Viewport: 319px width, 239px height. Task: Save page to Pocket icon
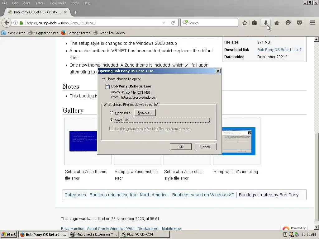[299, 23]
